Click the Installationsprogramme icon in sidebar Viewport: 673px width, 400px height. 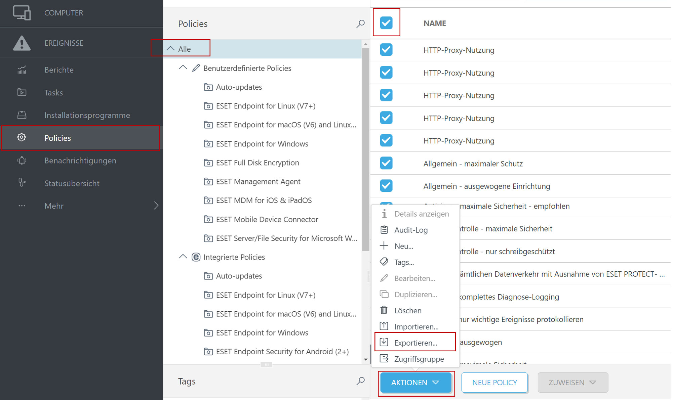click(22, 115)
